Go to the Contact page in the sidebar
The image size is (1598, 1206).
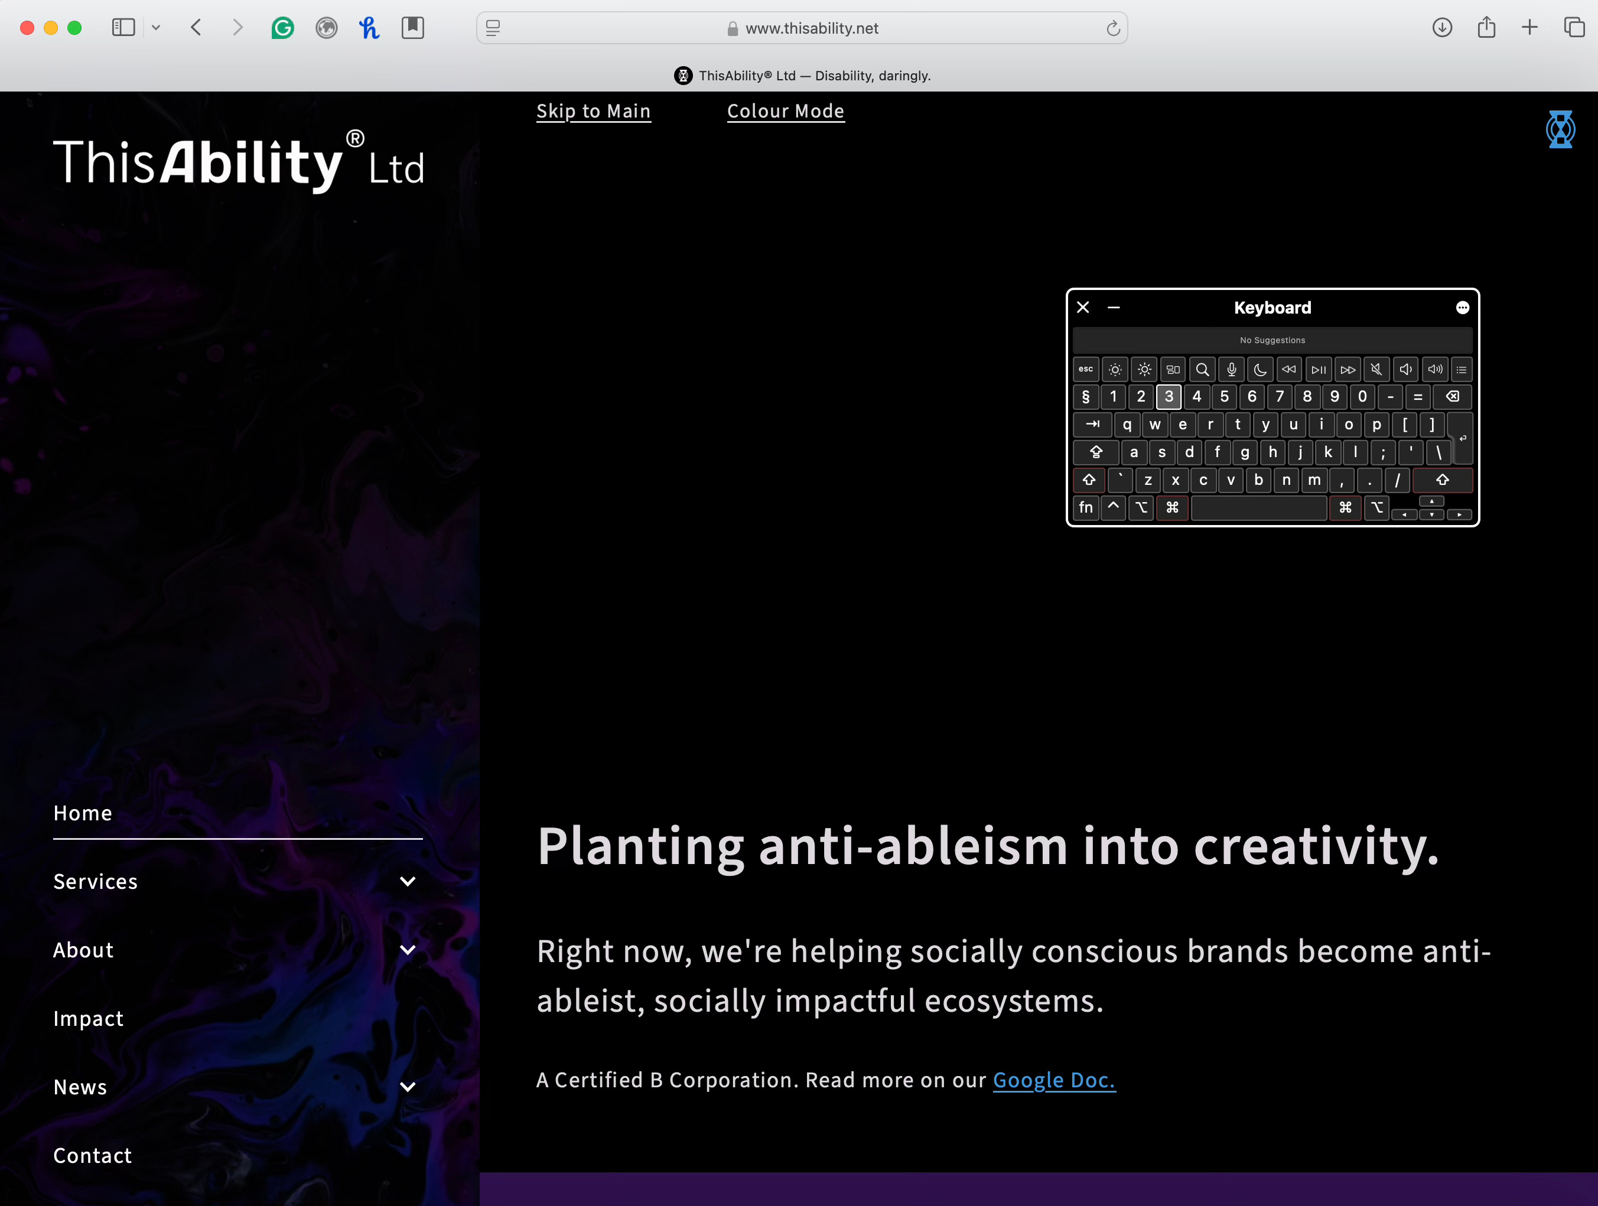click(93, 1155)
